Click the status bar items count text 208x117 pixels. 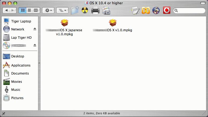tap(102, 113)
